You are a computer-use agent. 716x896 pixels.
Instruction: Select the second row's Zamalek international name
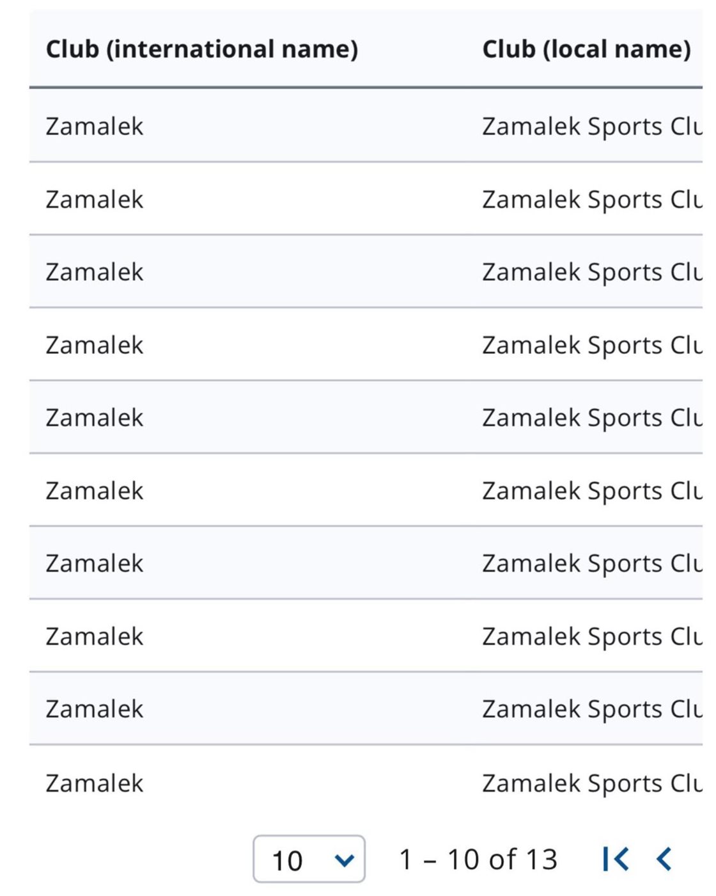point(95,200)
